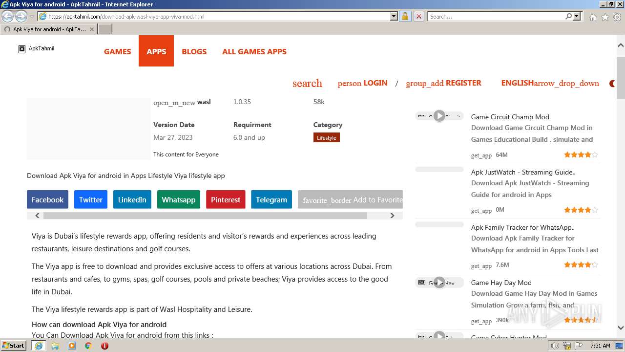
Task: Click the person LOGIN link
Action: (362, 83)
